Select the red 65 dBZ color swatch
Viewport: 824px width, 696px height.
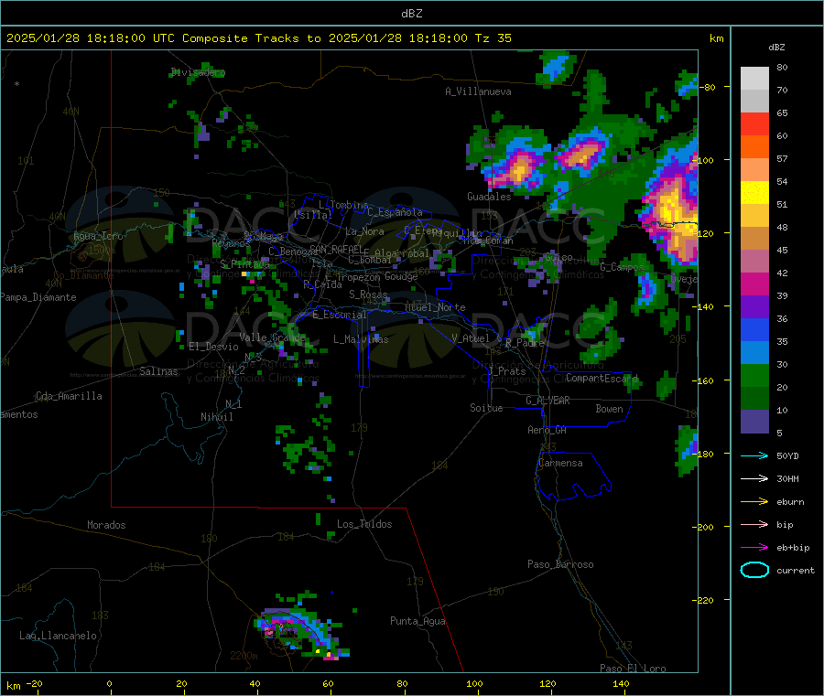click(754, 123)
